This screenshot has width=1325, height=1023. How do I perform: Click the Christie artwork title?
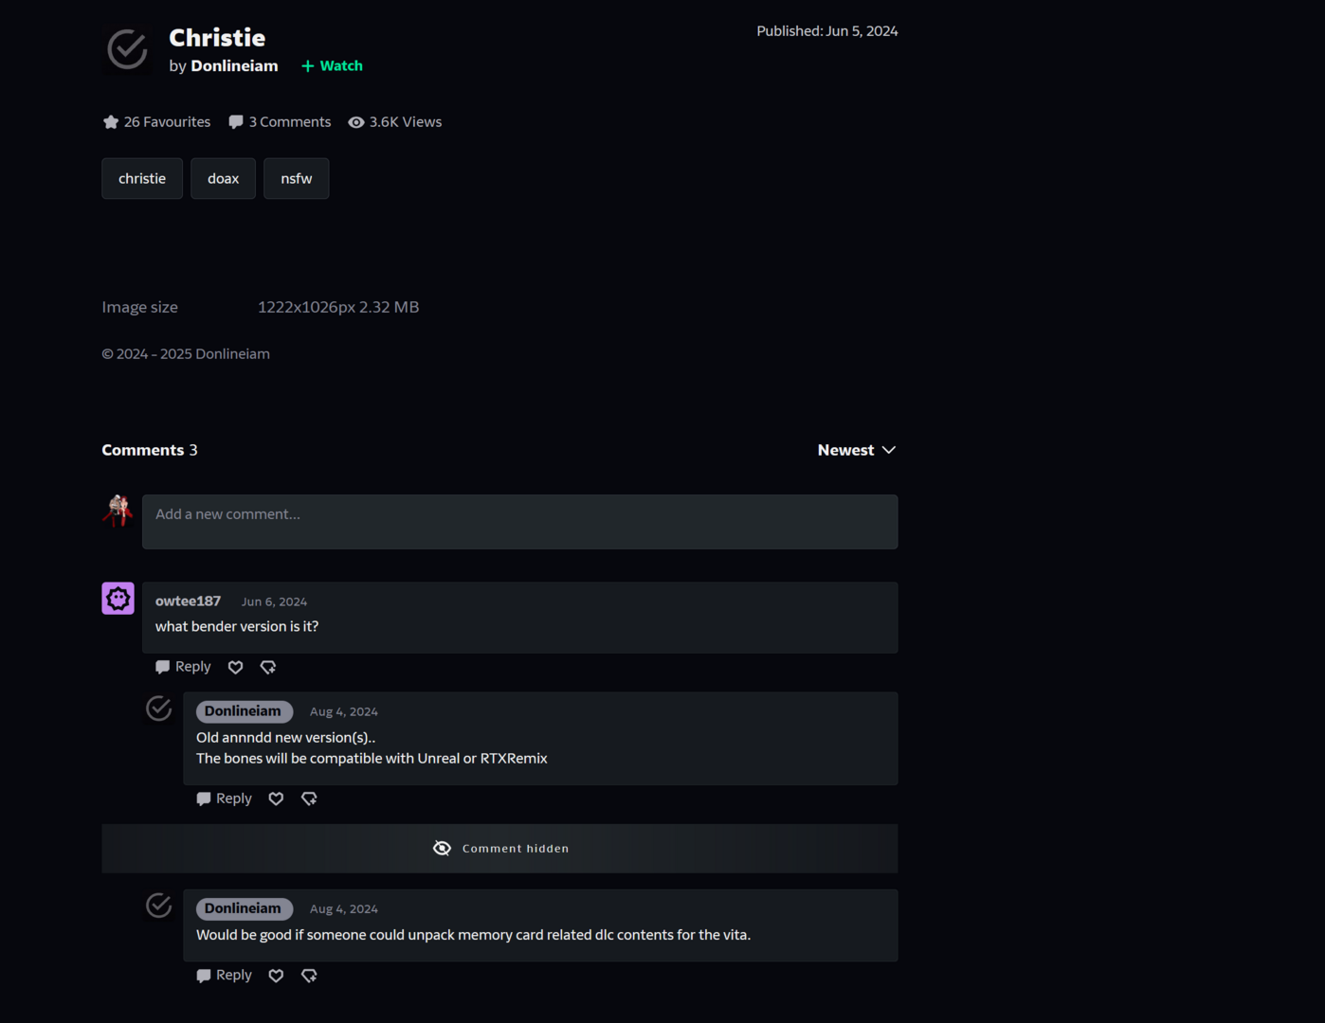click(x=217, y=38)
